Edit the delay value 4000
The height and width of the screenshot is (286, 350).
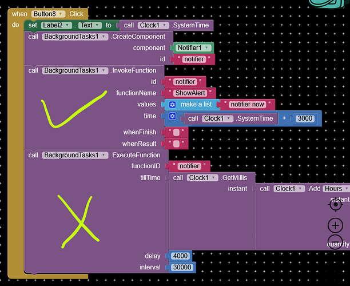tap(180, 256)
